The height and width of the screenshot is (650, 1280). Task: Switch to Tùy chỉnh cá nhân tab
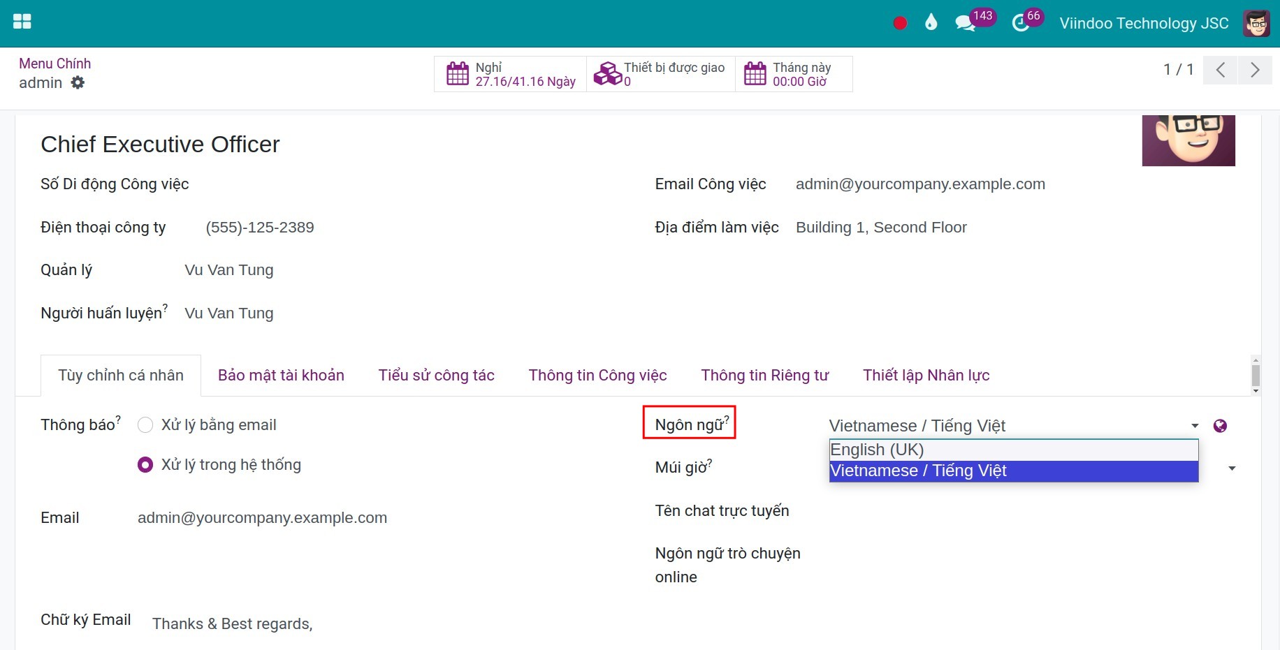coord(121,376)
